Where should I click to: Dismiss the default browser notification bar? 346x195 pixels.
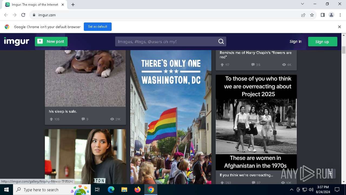click(x=340, y=27)
